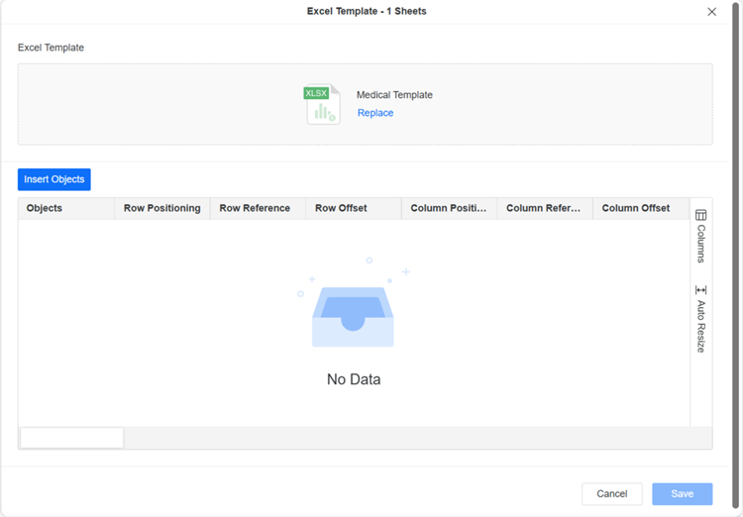The image size is (743, 517).
Task: Click the Row Reference column header
Action: [x=255, y=209]
